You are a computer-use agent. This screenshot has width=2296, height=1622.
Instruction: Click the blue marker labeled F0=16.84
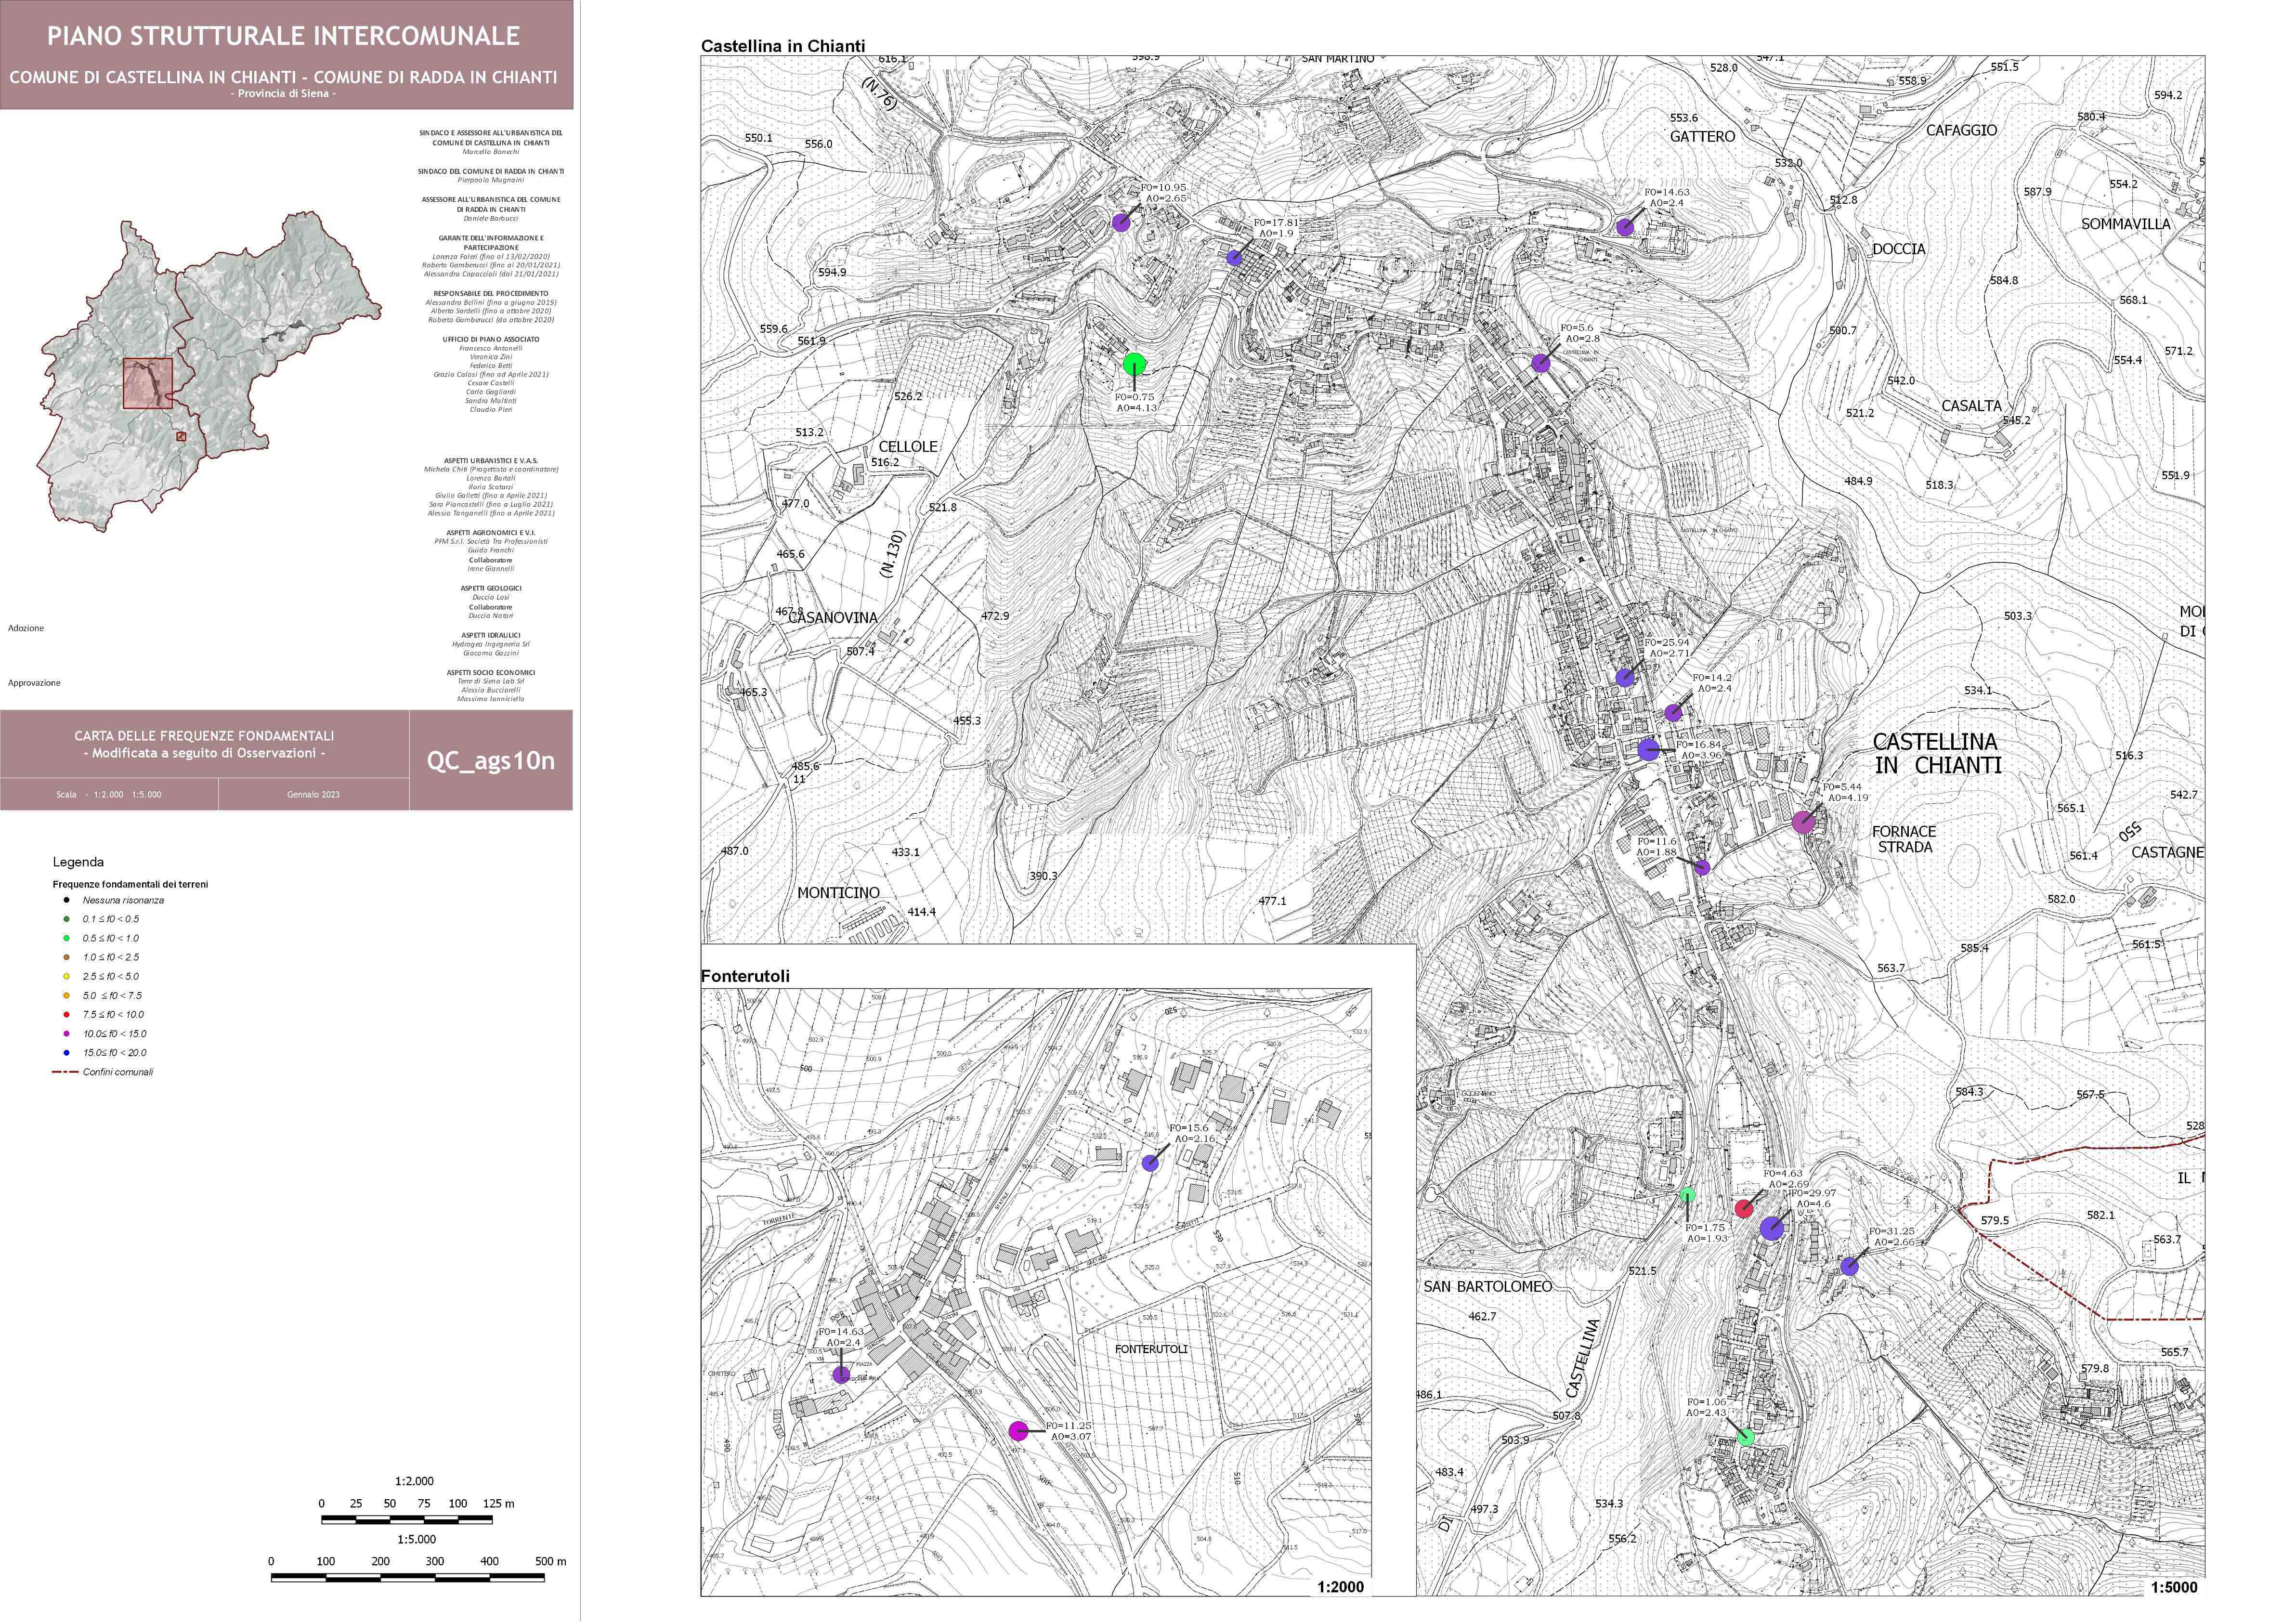point(1649,749)
